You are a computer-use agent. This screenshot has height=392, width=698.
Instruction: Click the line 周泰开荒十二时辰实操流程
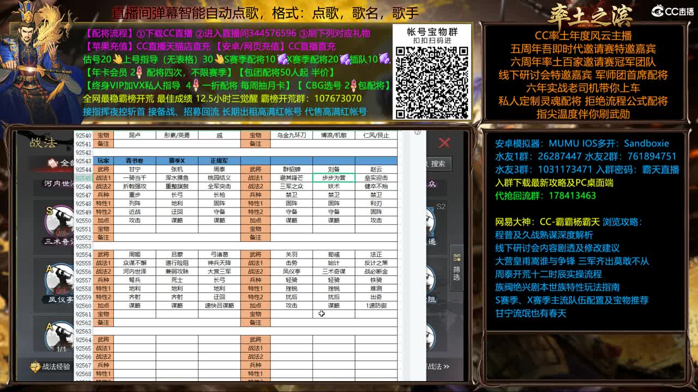click(x=549, y=274)
